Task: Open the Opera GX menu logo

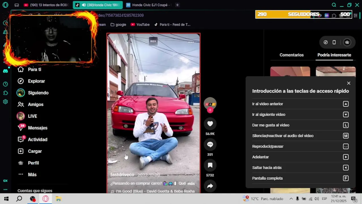Action: click(5, 5)
